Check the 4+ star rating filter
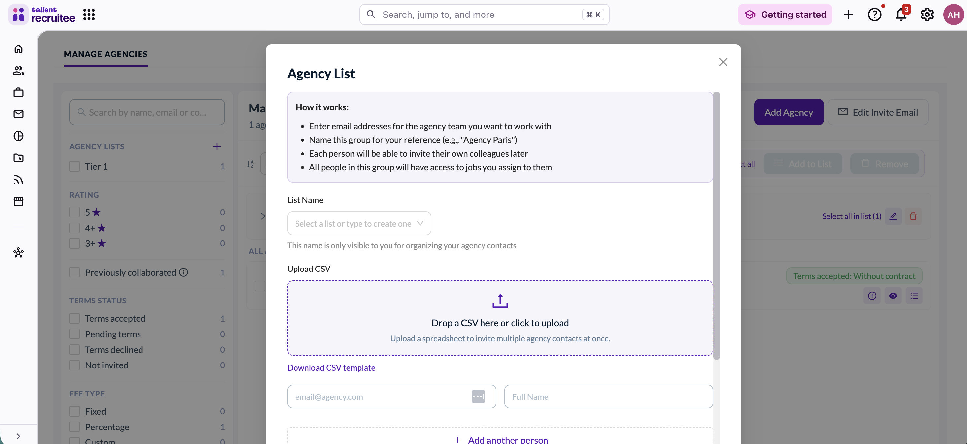 pos(75,228)
